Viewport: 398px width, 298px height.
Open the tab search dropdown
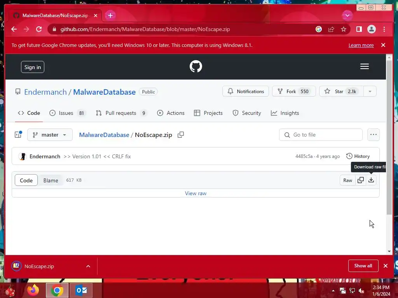347,16
